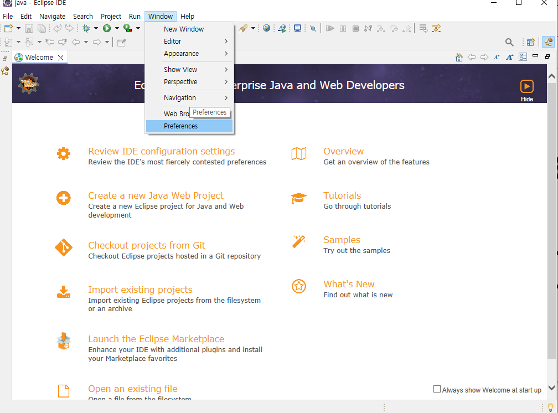The image size is (558, 413).
Task: Click Open an existing file link
Action: coord(133,389)
